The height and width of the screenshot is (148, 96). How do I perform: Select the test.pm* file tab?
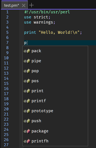pyautogui.click(x=15, y=5)
